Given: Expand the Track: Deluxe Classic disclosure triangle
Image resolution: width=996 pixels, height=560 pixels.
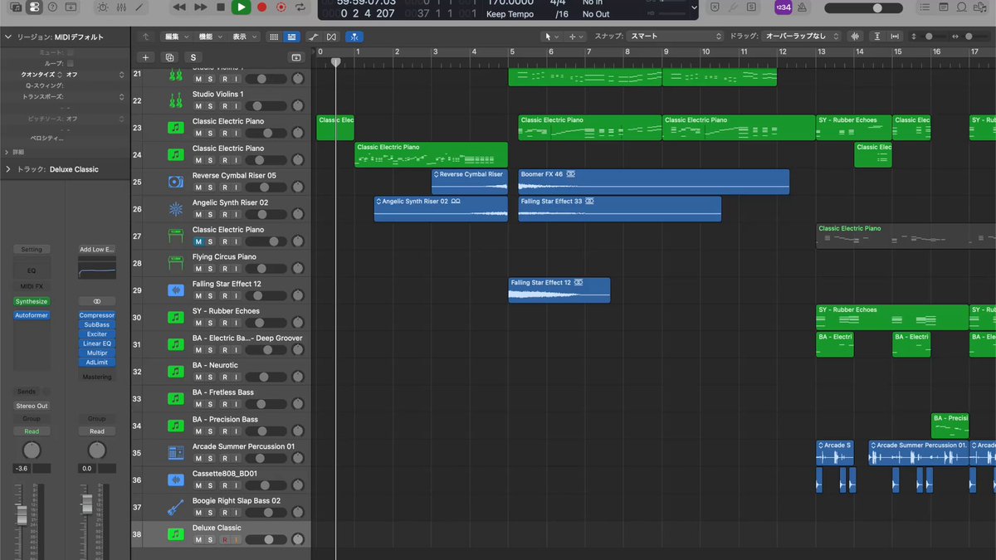Looking at the screenshot, I should pyautogui.click(x=7, y=169).
